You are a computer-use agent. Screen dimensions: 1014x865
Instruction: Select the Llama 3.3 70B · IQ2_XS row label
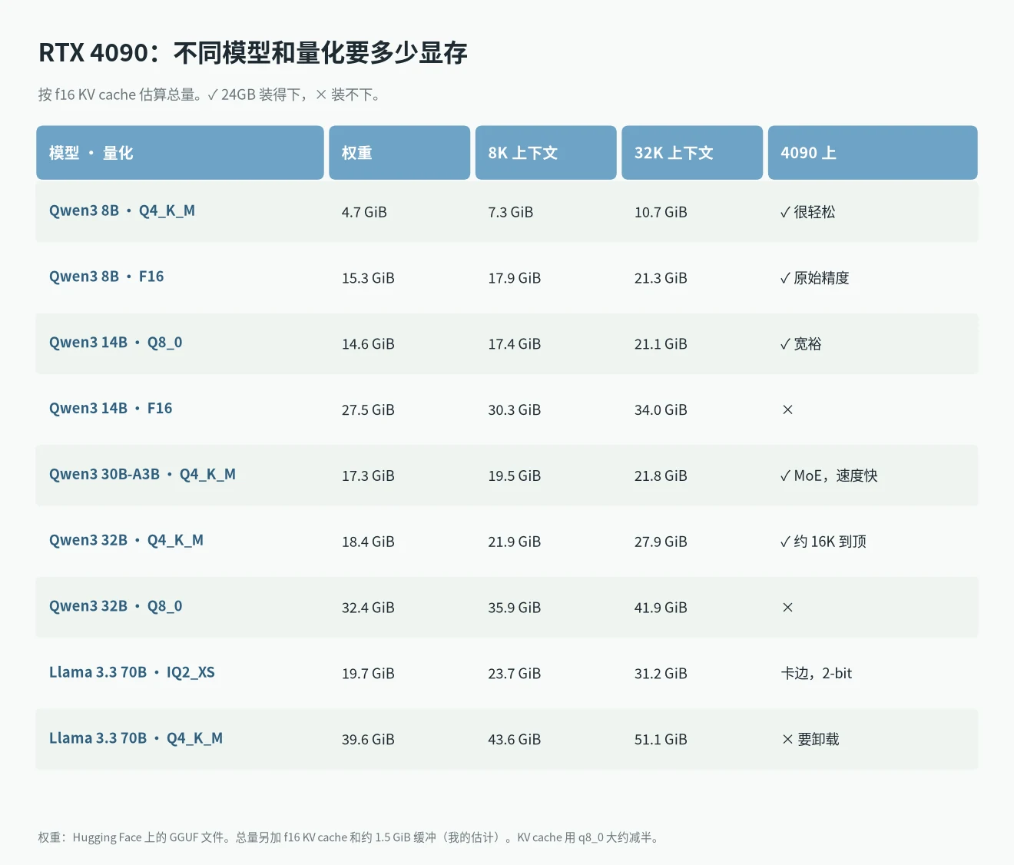click(x=132, y=673)
